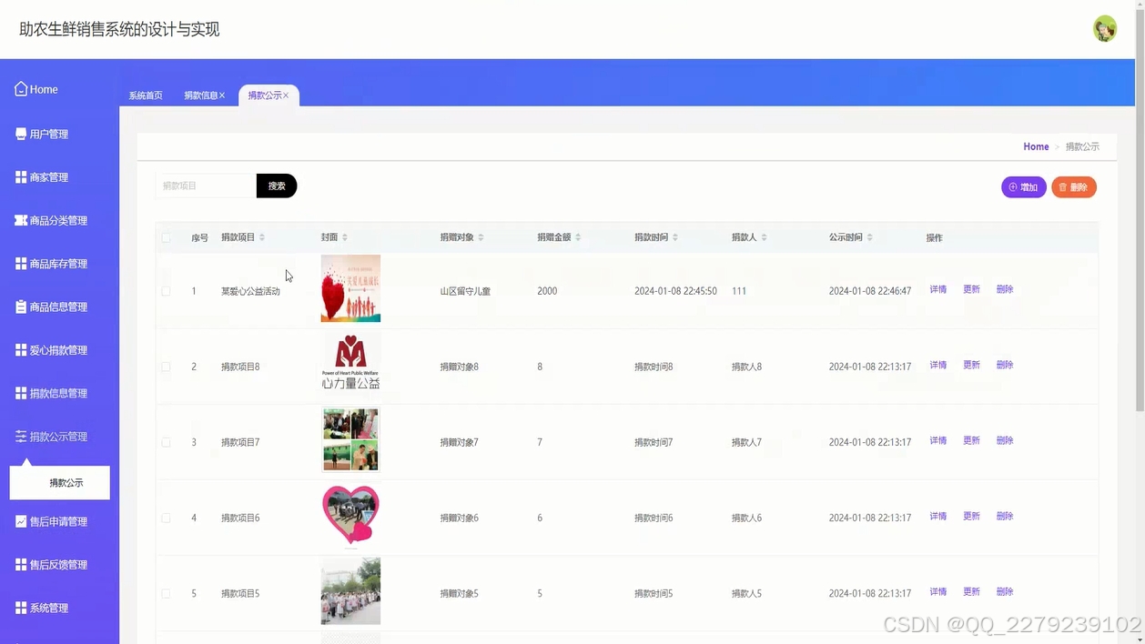1145x644 pixels.
Task: Check the row for 捐款项目6
Action: click(x=166, y=518)
